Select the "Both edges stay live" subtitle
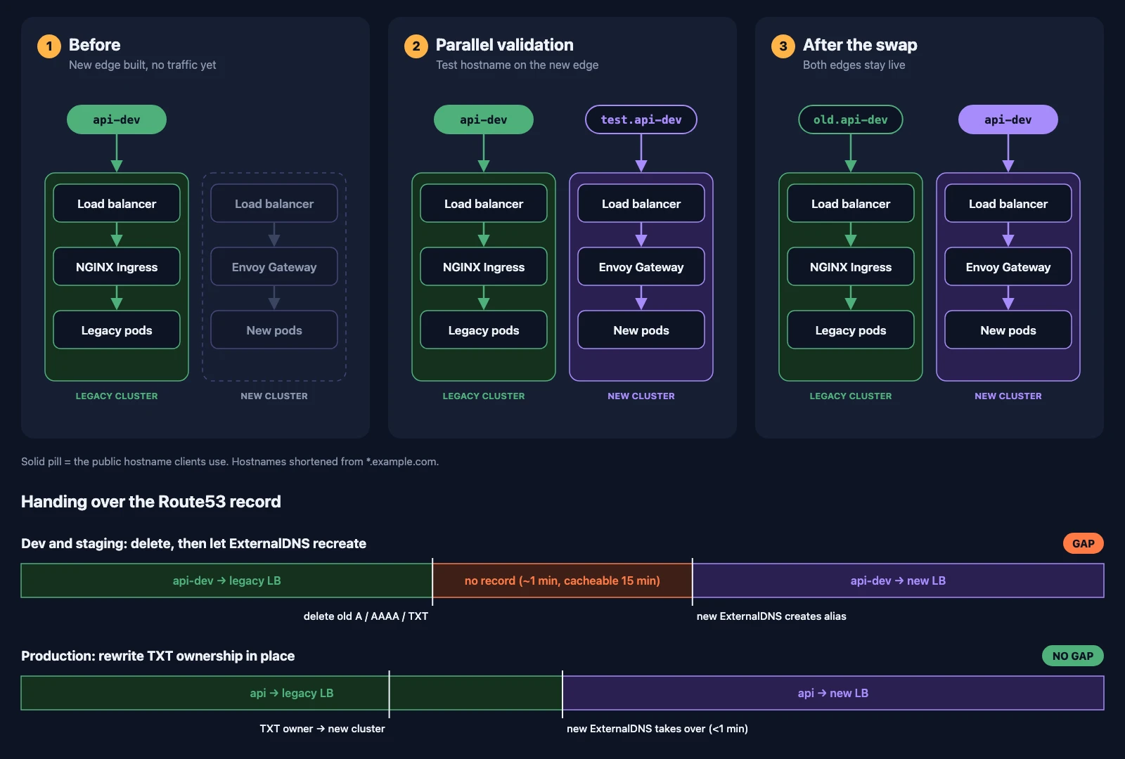 [x=854, y=65]
